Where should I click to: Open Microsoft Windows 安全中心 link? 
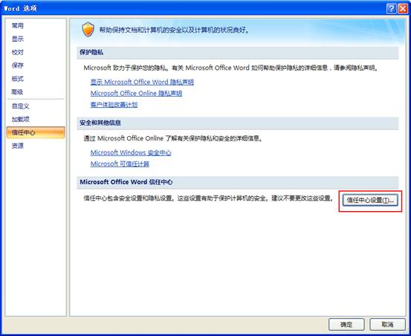(x=131, y=152)
